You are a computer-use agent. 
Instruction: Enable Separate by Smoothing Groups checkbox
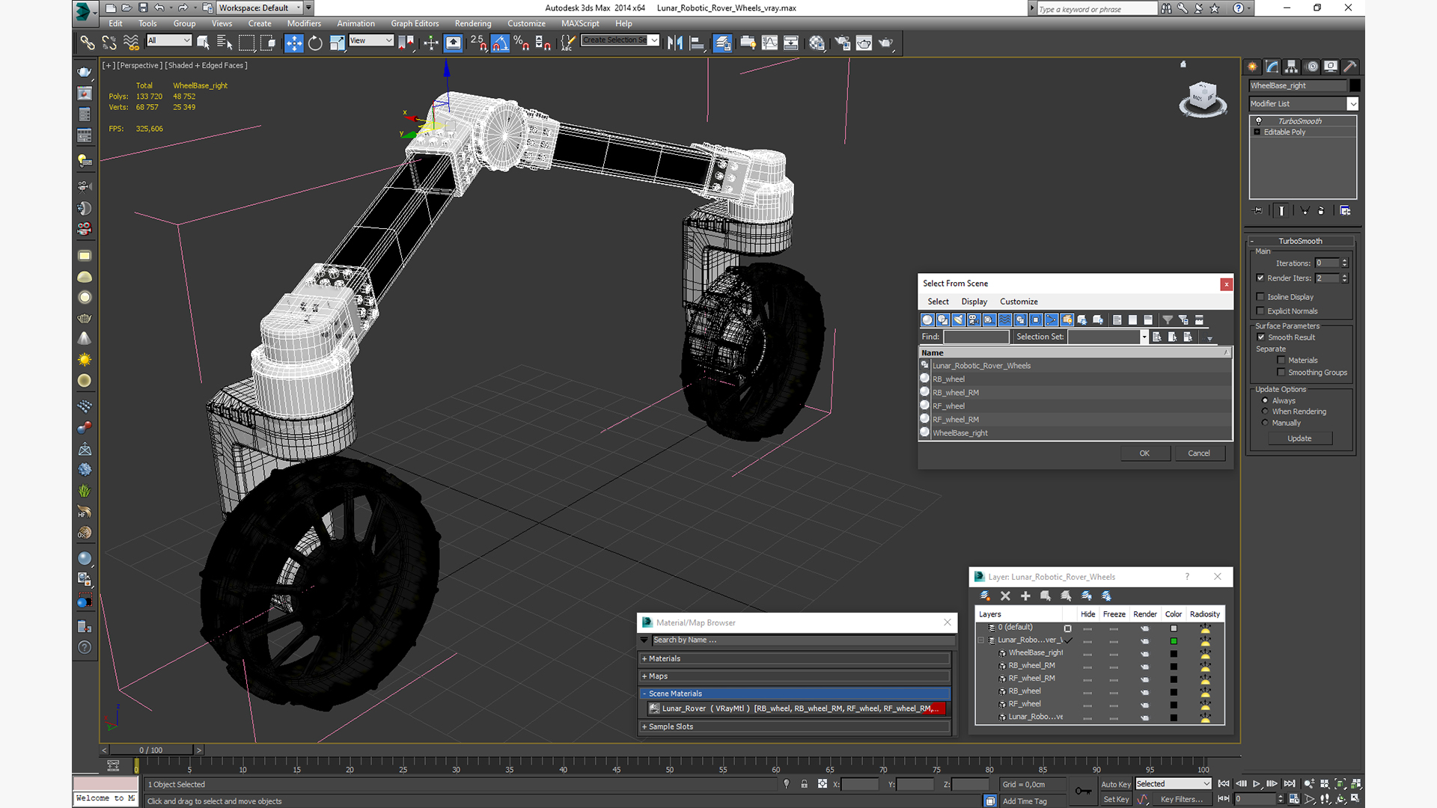tap(1281, 373)
